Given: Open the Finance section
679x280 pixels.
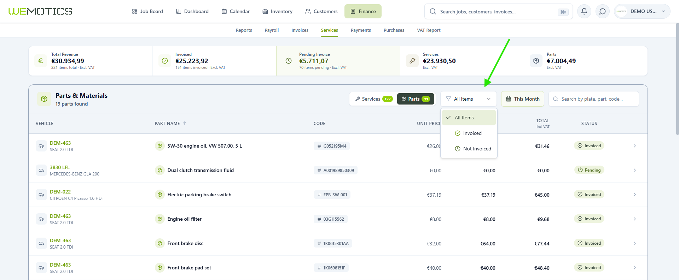Looking at the screenshot, I should pos(363,11).
